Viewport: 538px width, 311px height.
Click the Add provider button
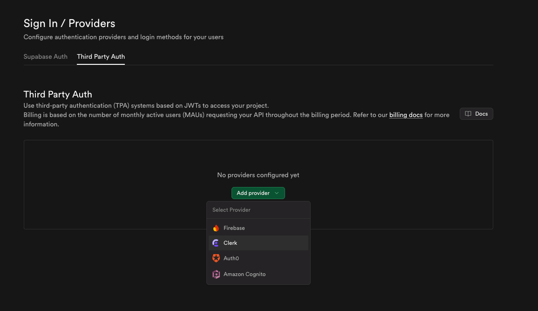click(258, 193)
